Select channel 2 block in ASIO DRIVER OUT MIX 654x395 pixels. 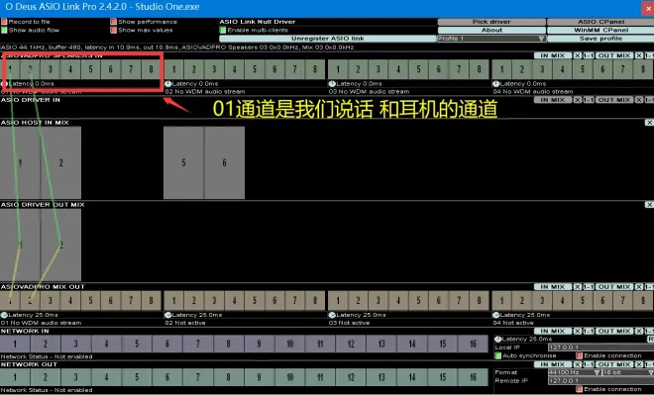(60, 245)
